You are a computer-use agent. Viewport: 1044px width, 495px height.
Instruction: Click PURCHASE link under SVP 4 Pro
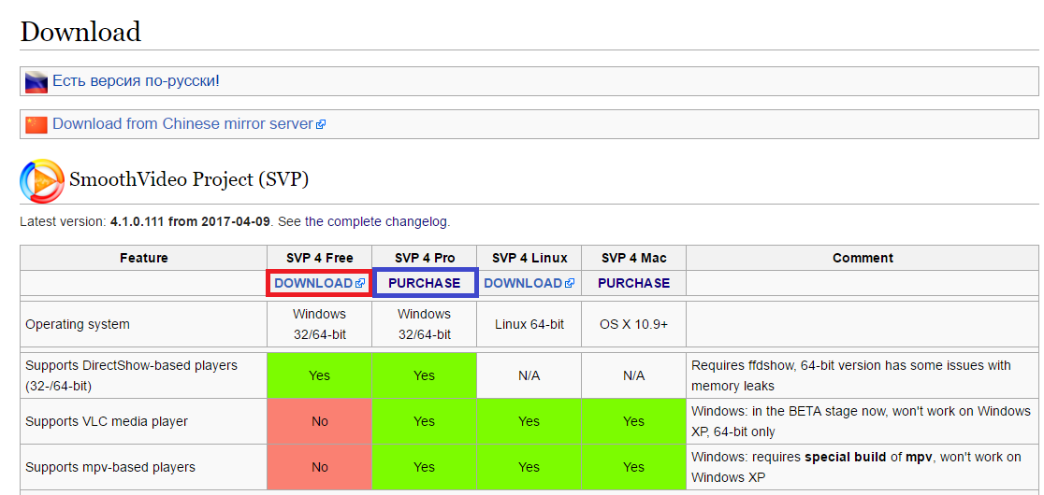pyautogui.click(x=424, y=283)
